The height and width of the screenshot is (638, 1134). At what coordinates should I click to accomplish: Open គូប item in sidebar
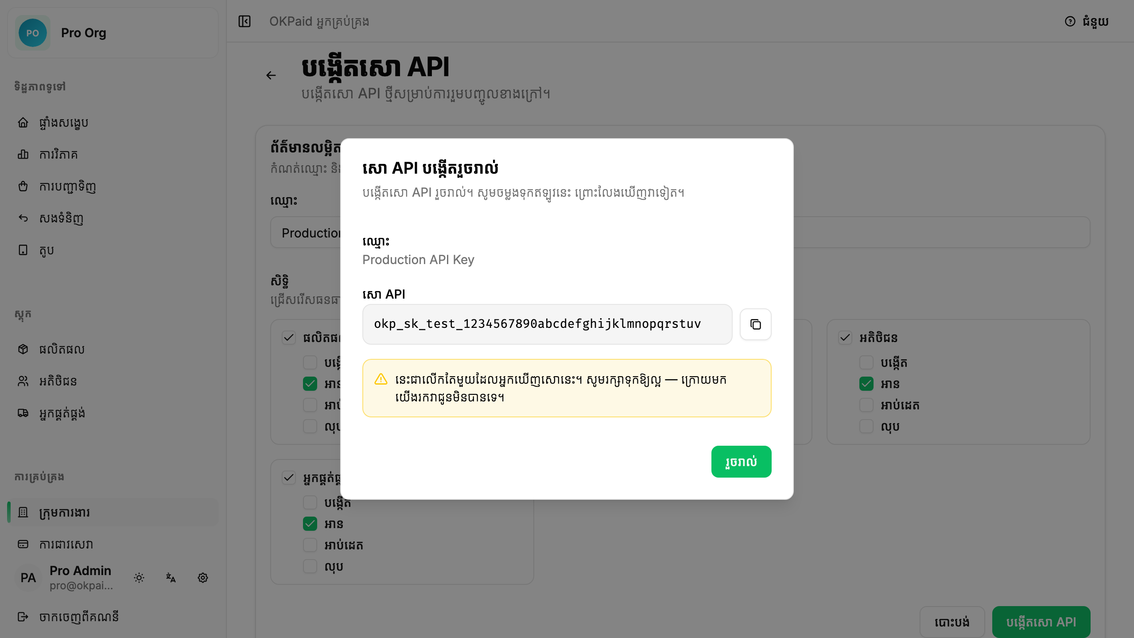(113, 250)
